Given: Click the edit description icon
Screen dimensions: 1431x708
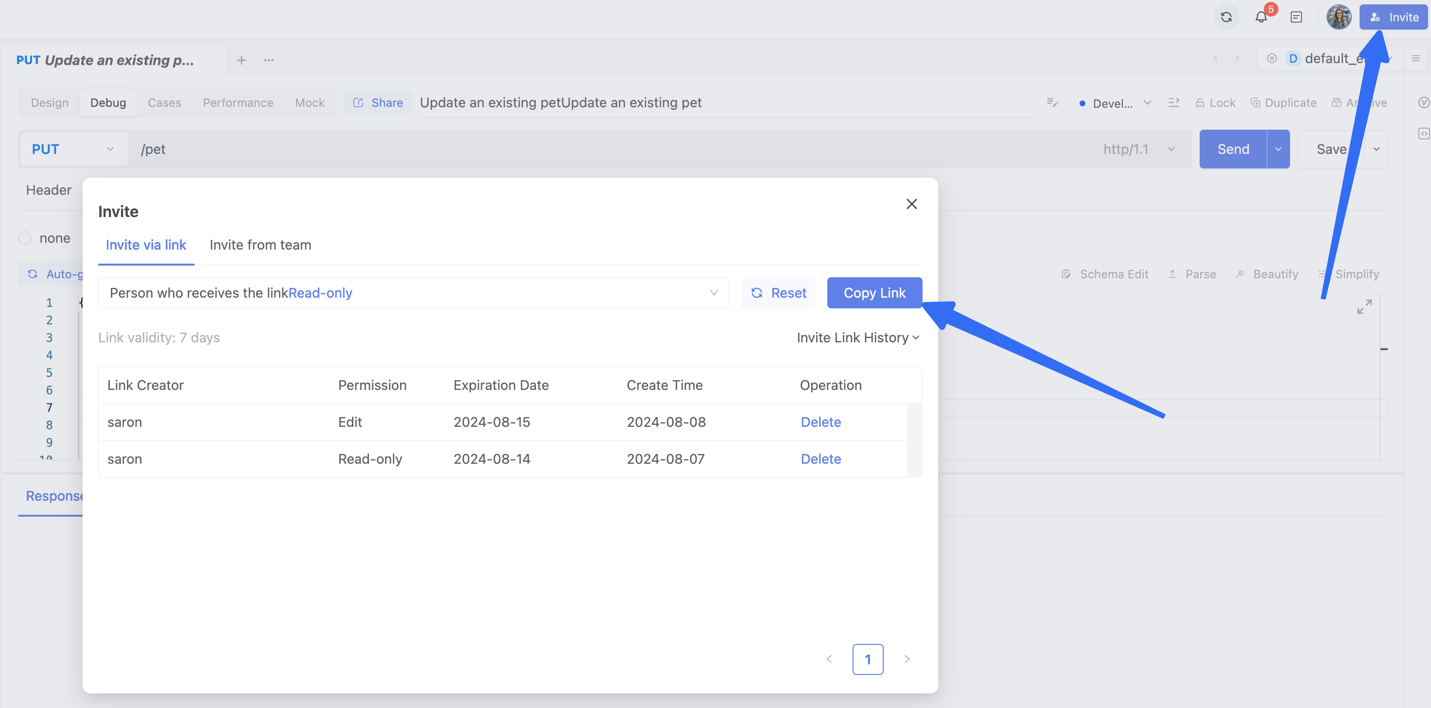Looking at the screenshot, I should click(1052, 102).
